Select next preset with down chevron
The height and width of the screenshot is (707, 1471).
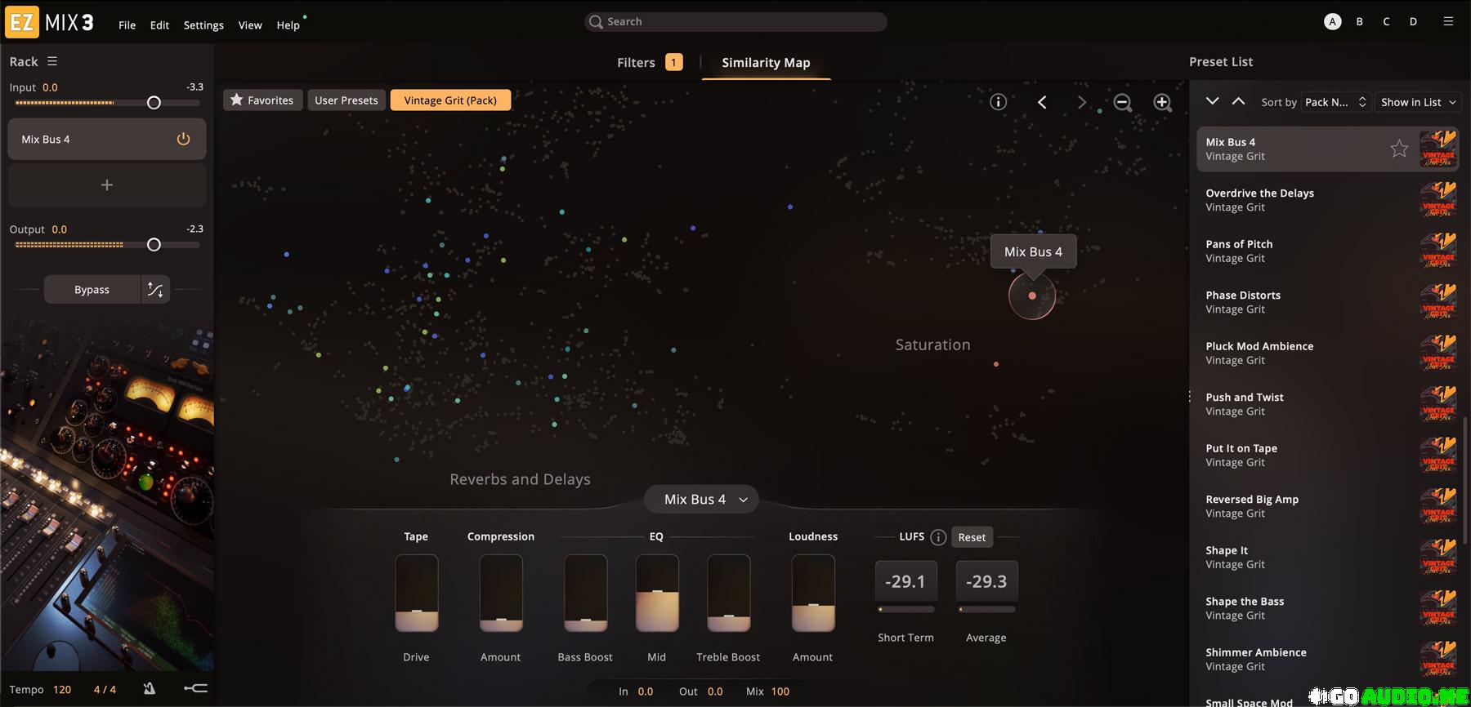point(1213,101)
